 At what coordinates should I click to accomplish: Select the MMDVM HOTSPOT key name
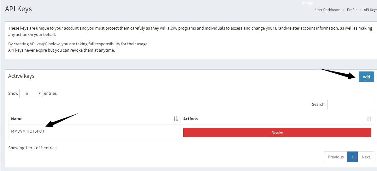[x=28, y=131]
